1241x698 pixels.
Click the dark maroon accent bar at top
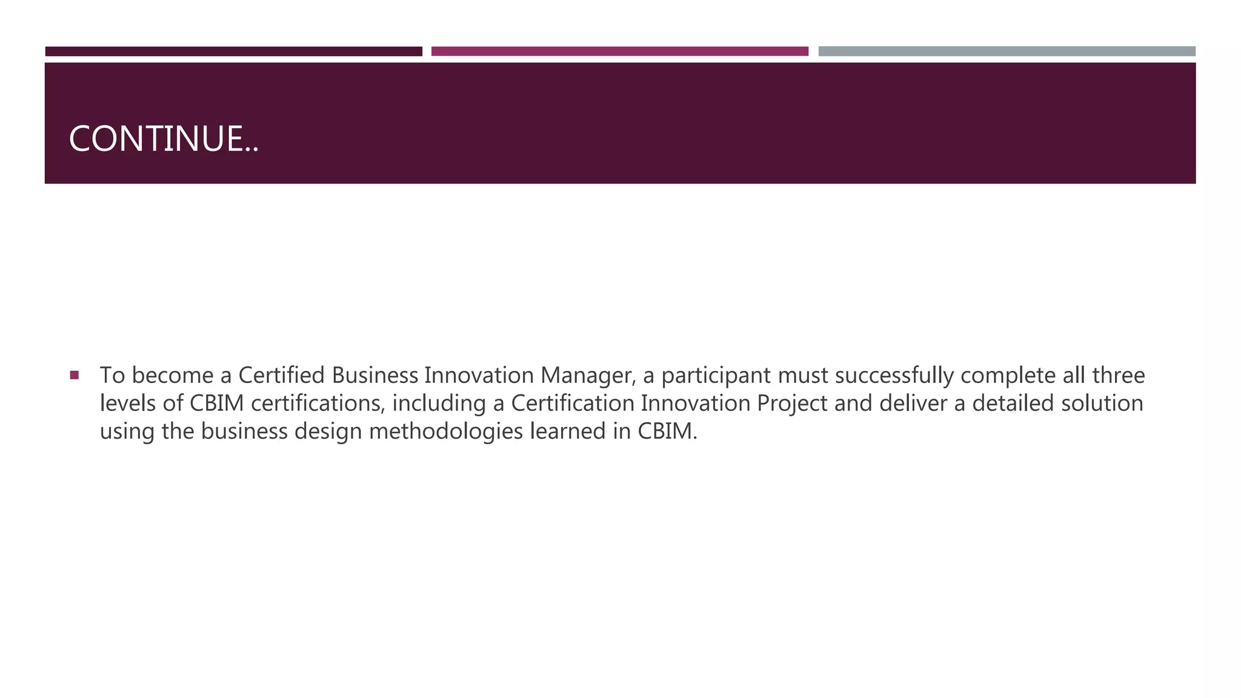click(233, 52)
